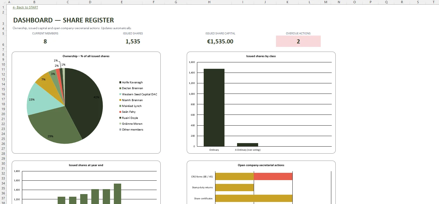Select column K header
This screenshot has width=439, height=204.
click(287, 2)
